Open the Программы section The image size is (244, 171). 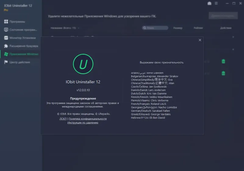[x=17, y=22]
